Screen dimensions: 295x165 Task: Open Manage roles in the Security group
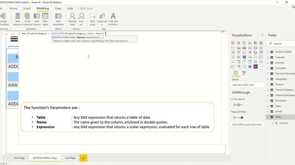tap(72, 19)
